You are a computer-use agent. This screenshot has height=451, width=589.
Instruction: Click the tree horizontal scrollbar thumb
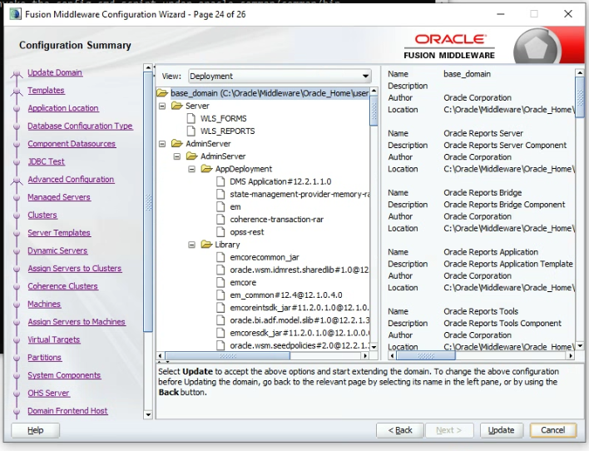click(228, 355)
